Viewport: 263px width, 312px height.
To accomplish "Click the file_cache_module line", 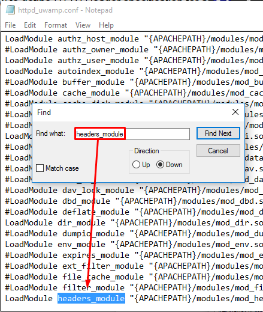I will 134,277.
